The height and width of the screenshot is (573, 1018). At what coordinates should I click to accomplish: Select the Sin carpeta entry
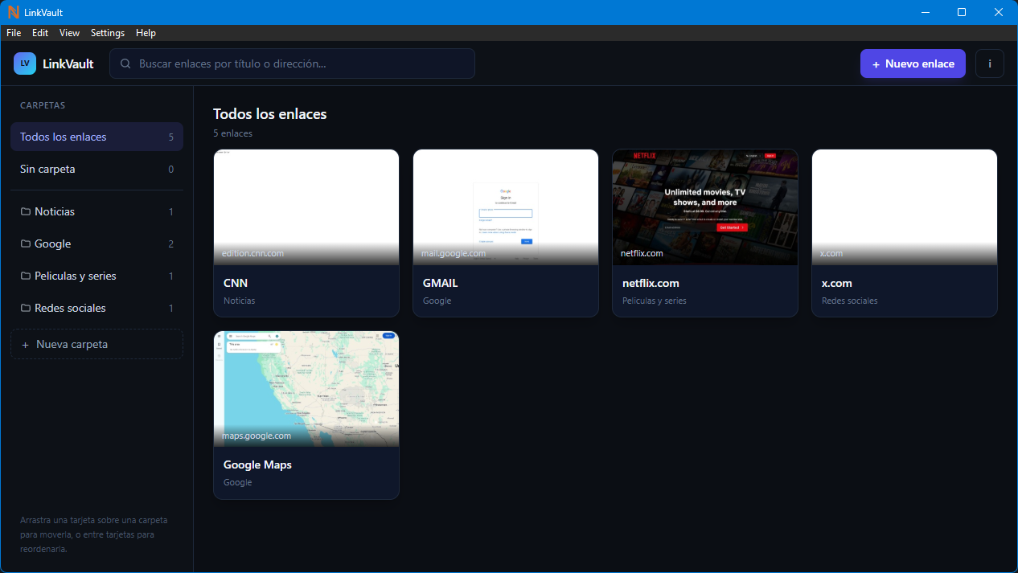[96, 169]
